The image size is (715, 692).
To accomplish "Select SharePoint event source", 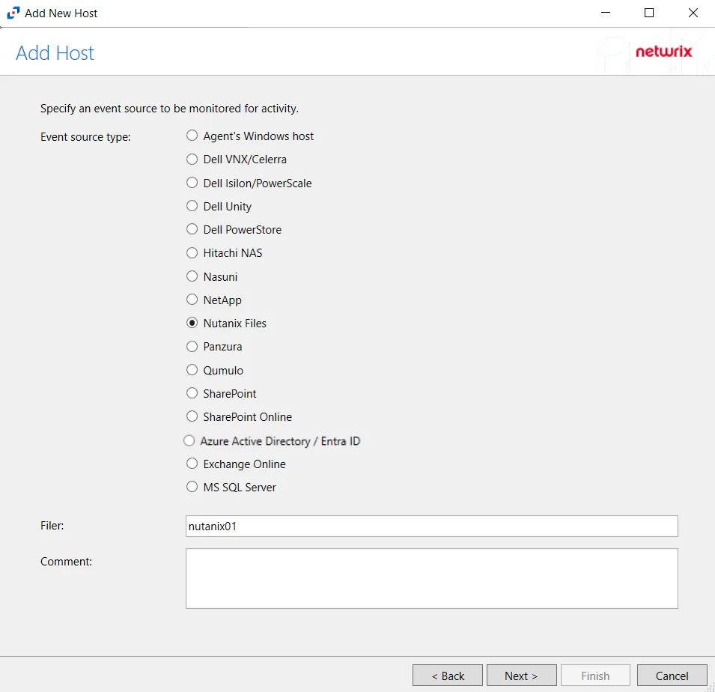I will [x=192, y=392].
